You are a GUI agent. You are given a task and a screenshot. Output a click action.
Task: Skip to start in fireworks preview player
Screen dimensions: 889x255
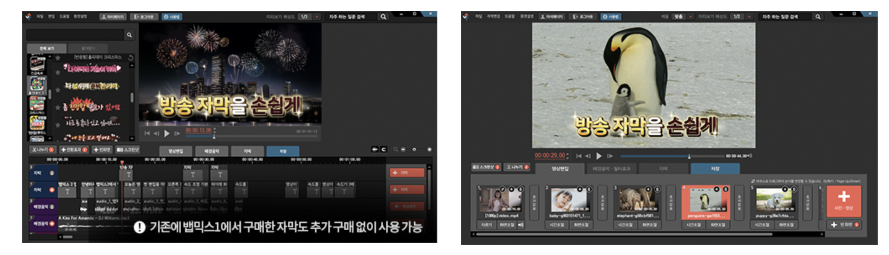click(x=147, y=133)
